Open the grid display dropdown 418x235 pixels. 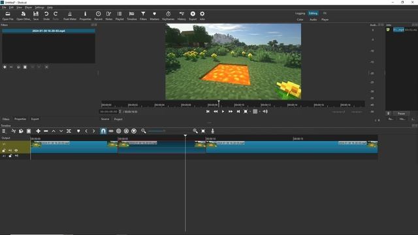pos(259,112)
